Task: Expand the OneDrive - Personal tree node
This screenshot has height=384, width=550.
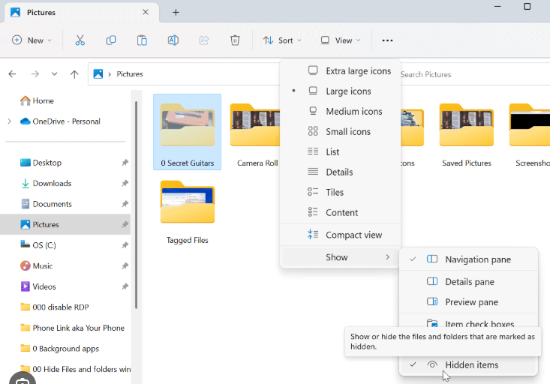Action: (x=9, y=121)
